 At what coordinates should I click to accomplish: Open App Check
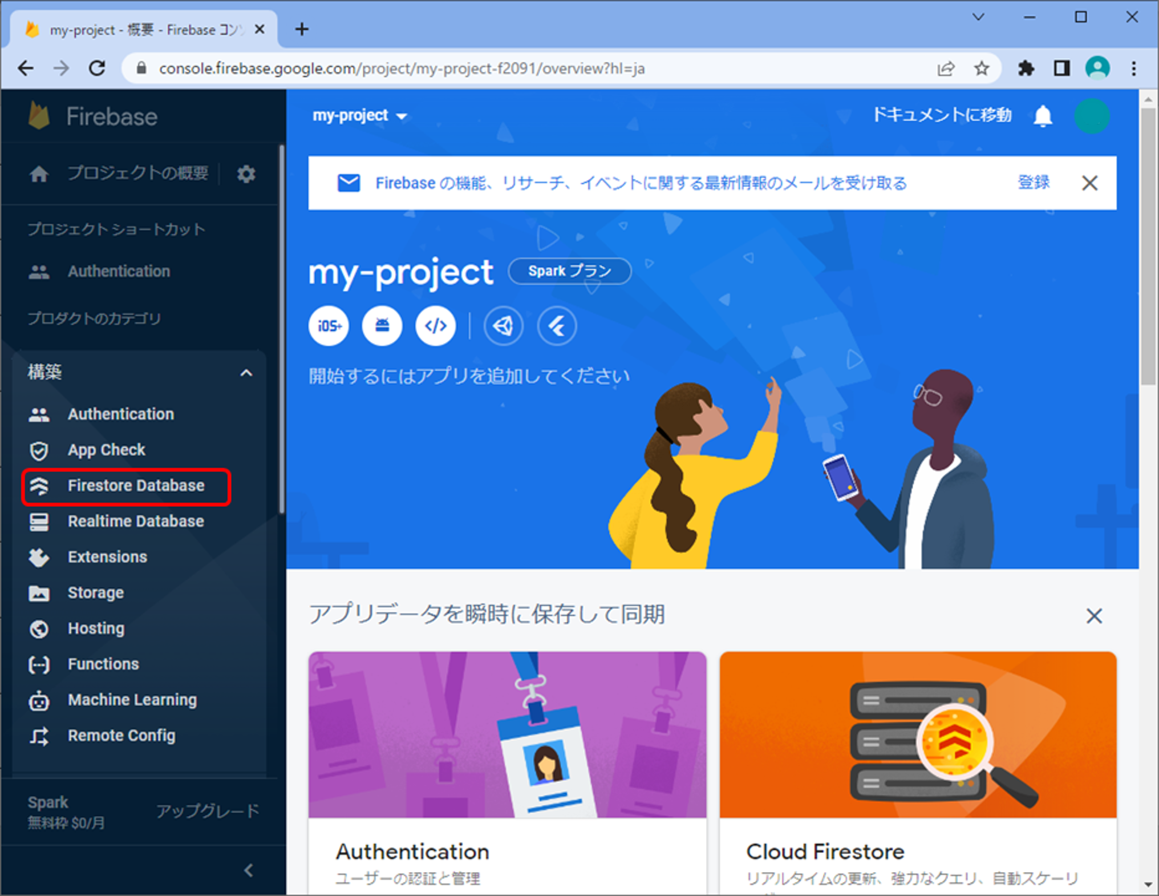[x=87, y=450]
